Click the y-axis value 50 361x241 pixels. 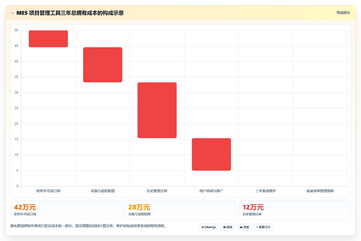16,30
